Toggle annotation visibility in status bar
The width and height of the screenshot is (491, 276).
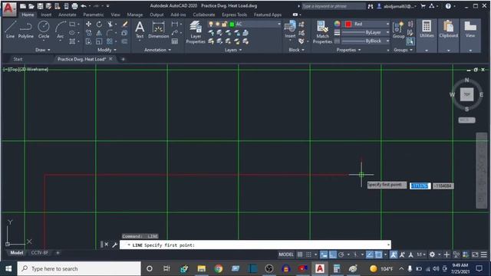point(394,255)
